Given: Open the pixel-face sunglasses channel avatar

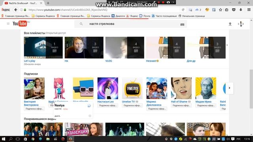Looking at the screenshot, I should pyautogui.click(x=83, y=88).
